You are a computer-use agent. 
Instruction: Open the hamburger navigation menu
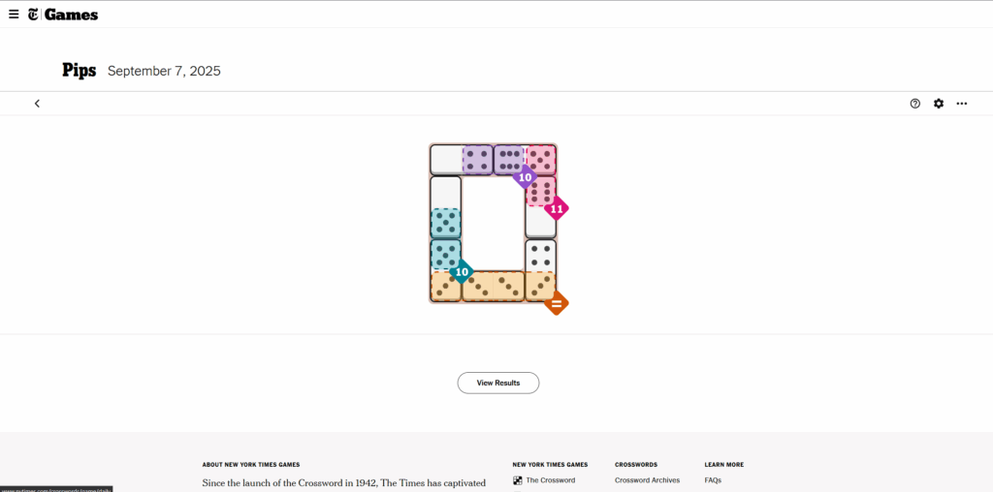pyautogui.click(x=14, y=15)
